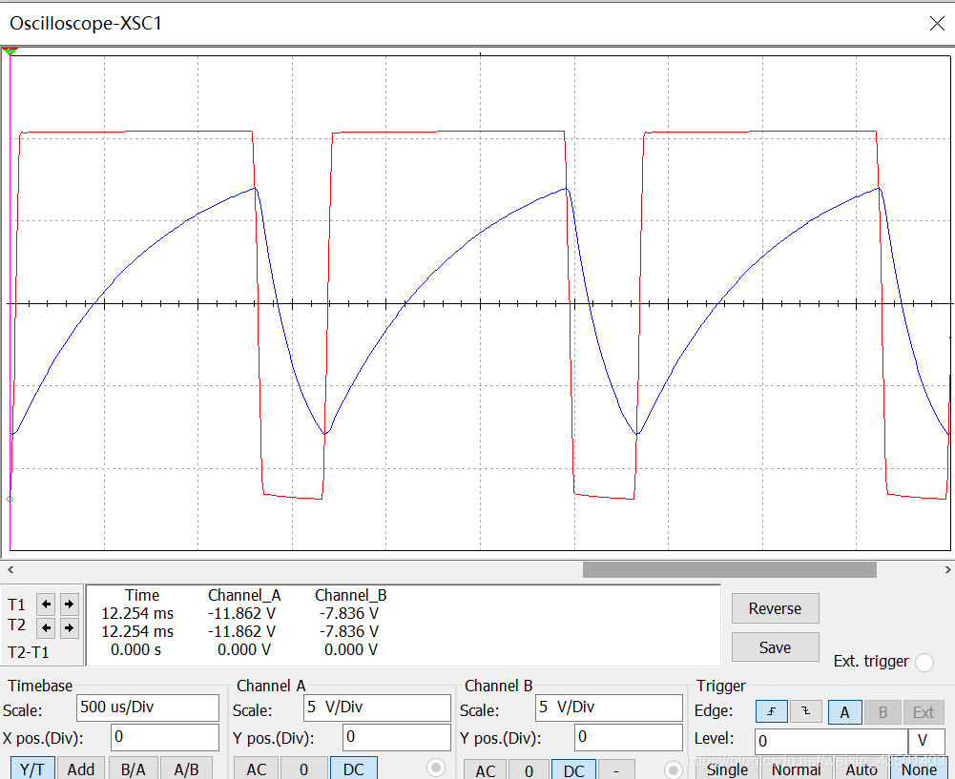Click the Timebase X pos field
Screen dimensions: 955x779
coord(164,738)
